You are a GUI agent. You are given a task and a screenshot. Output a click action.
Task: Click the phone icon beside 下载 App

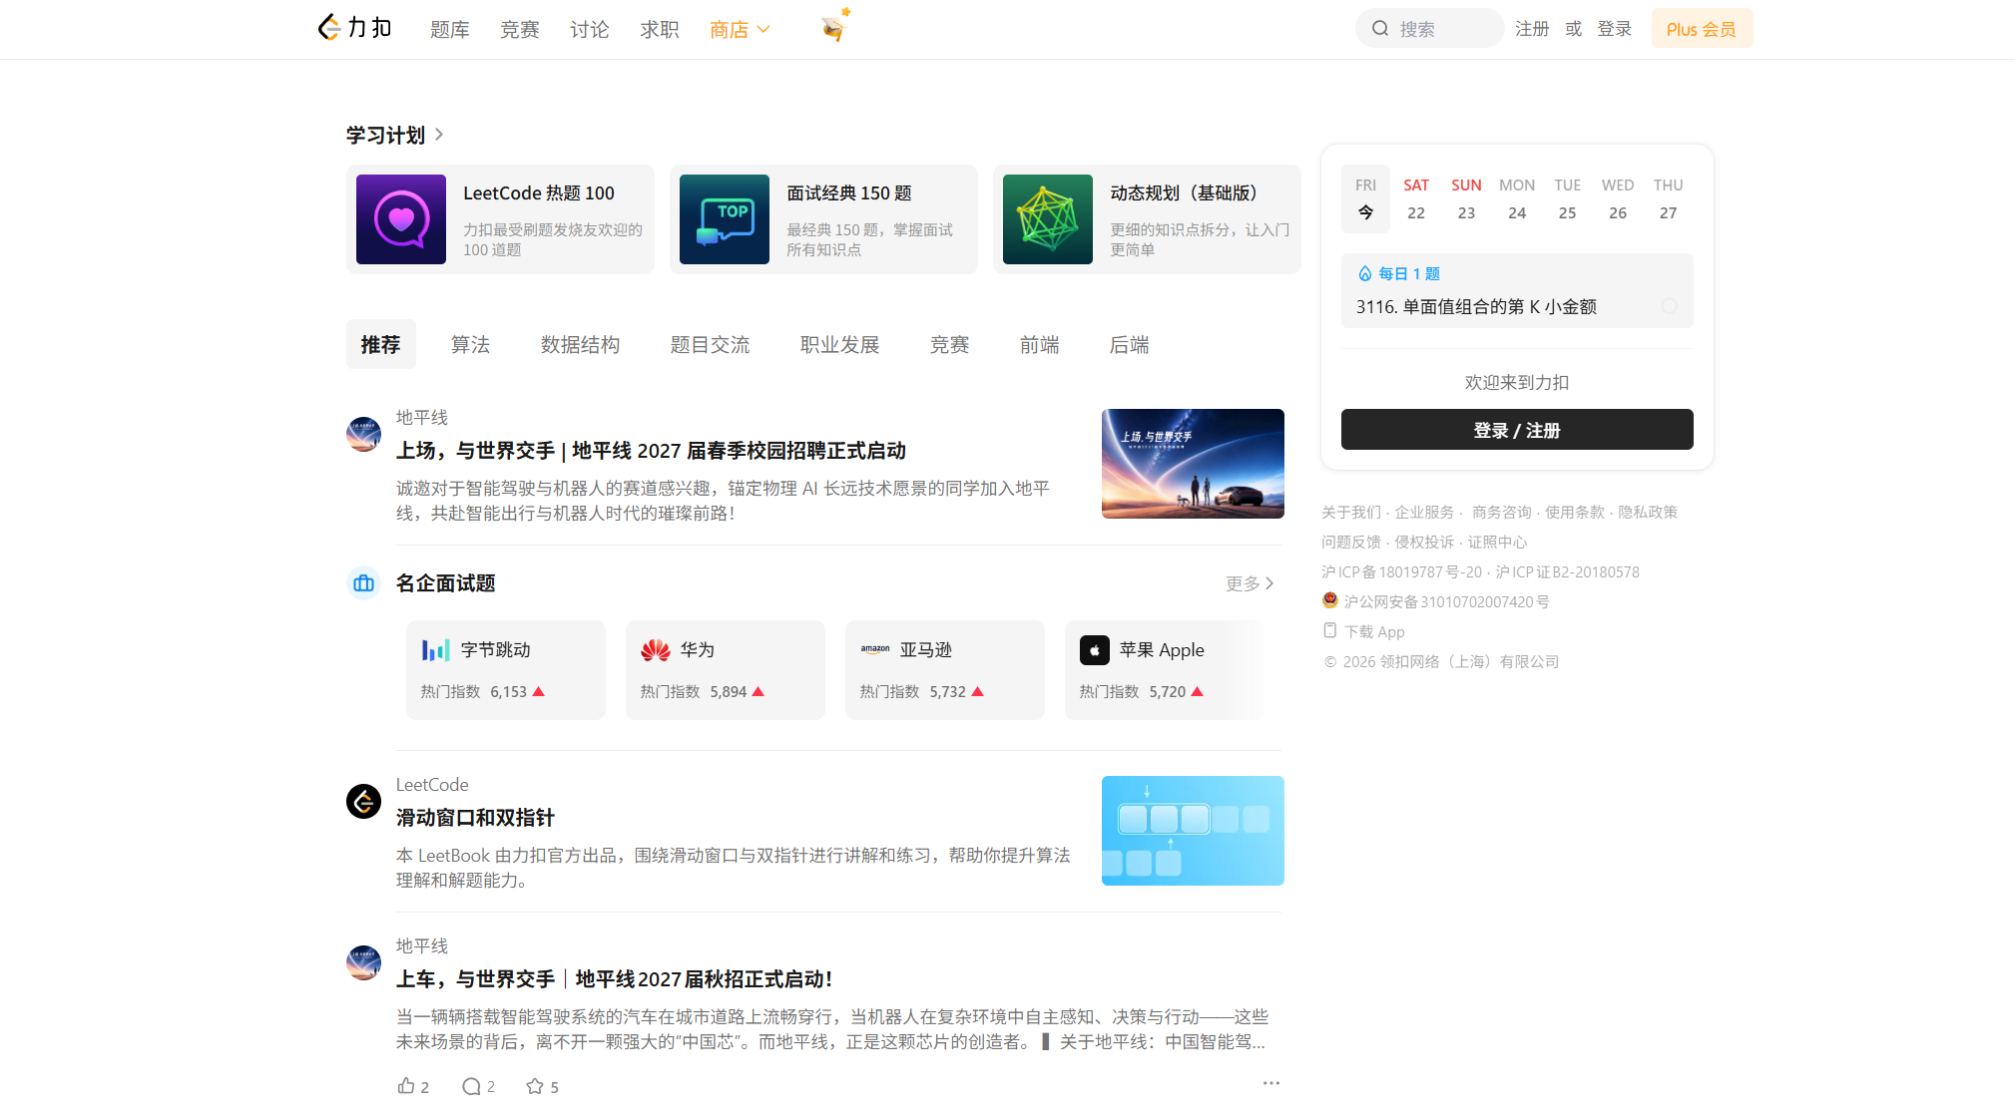pos(1329,630)
